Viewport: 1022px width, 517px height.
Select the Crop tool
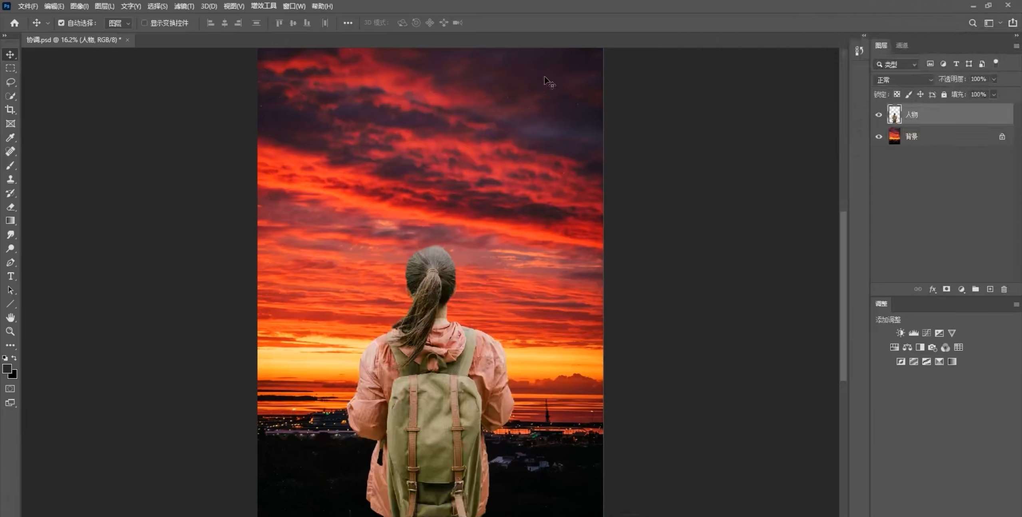coord(10,109)
